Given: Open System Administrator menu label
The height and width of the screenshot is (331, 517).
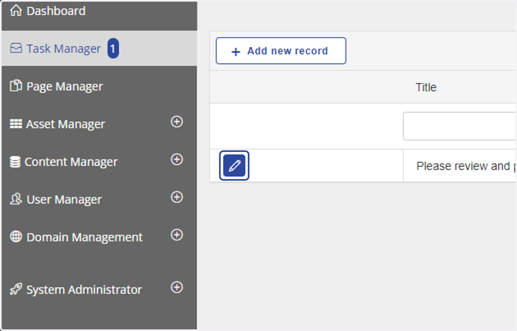Looking at the screenshot, I should 84,290.
